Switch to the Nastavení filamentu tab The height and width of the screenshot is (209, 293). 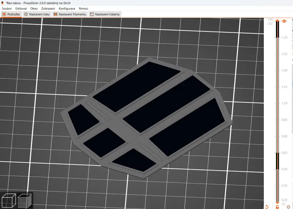(70, 14)
